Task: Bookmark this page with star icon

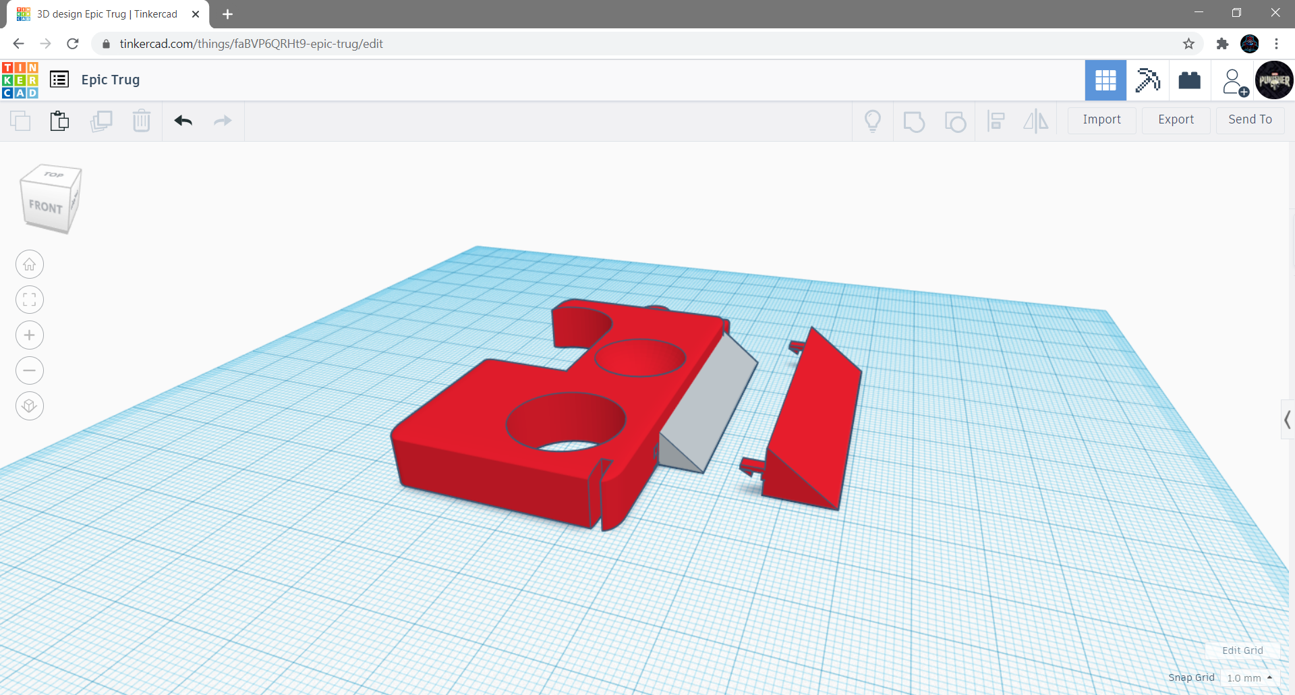Action: [x=1188, y=44]
